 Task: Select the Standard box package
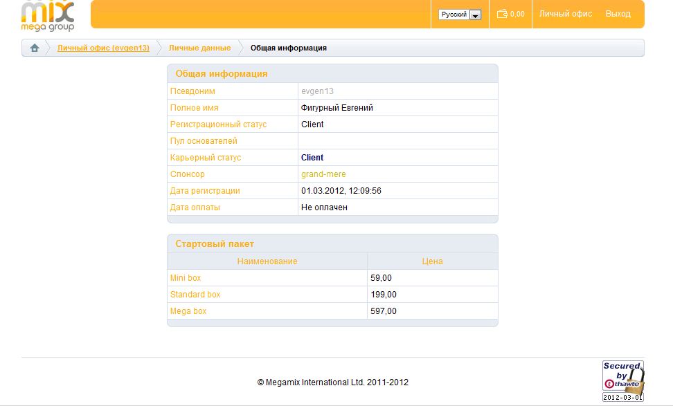195,295
